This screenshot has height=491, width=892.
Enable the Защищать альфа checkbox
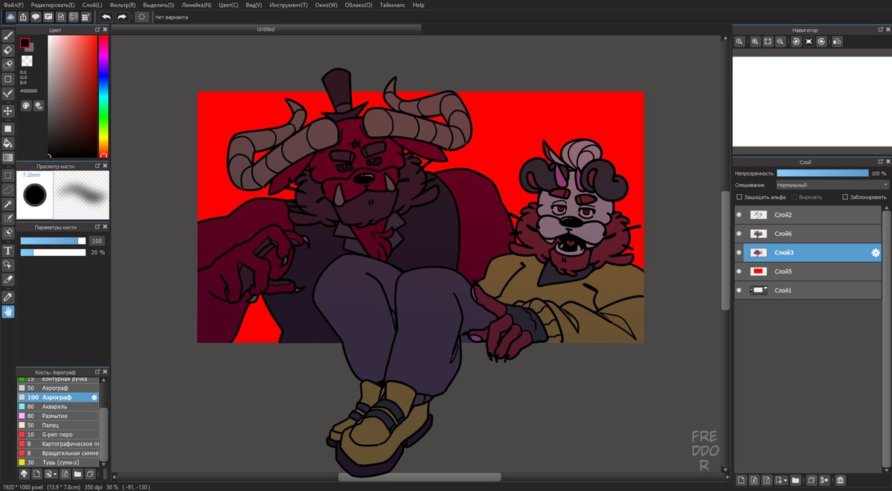[739, 197]
